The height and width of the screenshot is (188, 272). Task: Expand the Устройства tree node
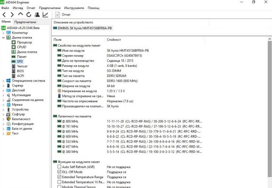[3, 109]
